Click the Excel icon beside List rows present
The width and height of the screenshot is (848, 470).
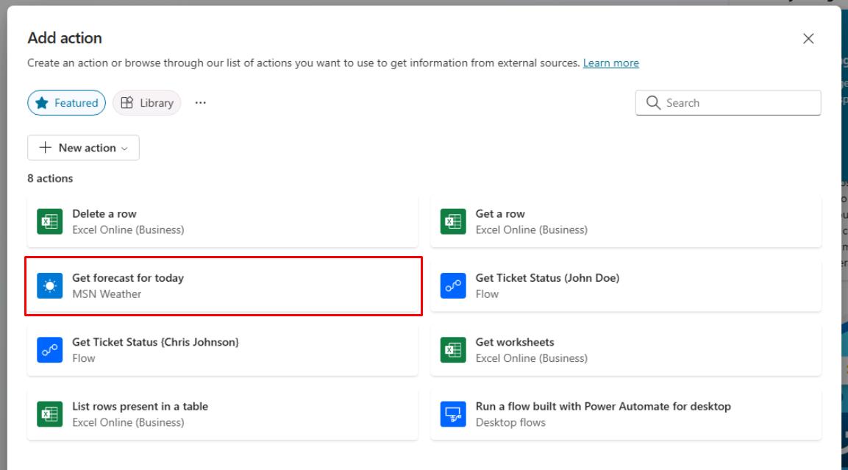(49, 413)
